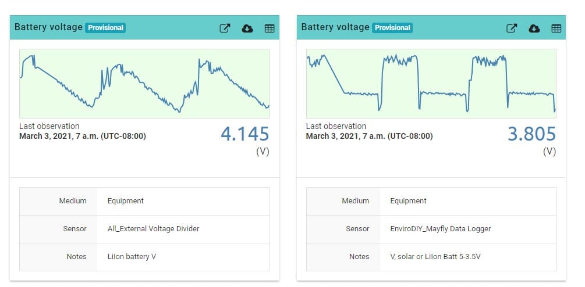The image size is (585, 287).
Task: Open data table icon on 4.145 V card
Action: pos(270,28)
